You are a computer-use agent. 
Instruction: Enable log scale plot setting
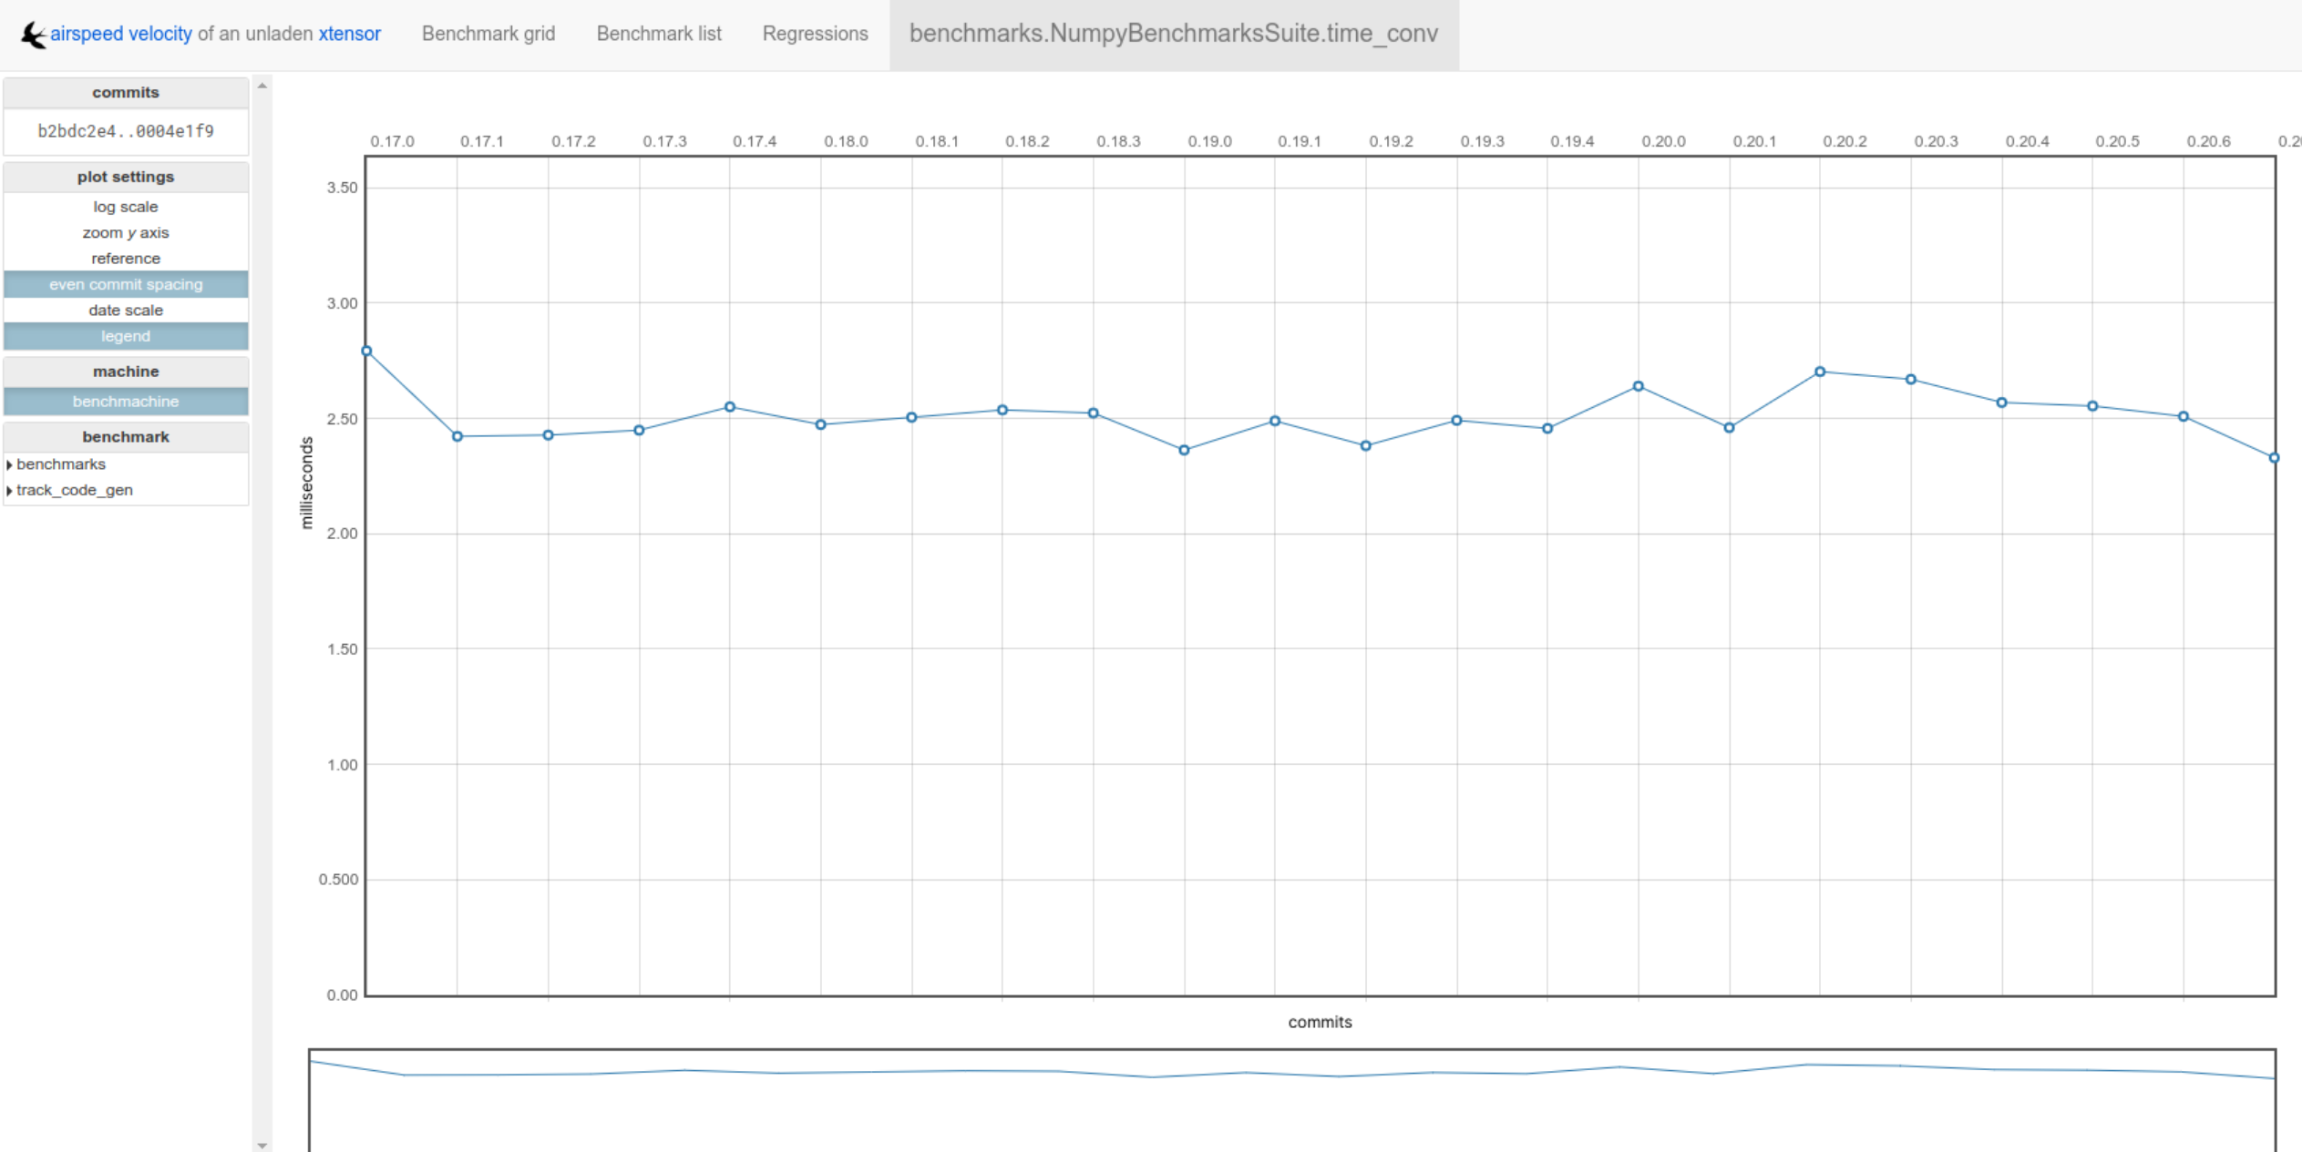click(126, 207)
